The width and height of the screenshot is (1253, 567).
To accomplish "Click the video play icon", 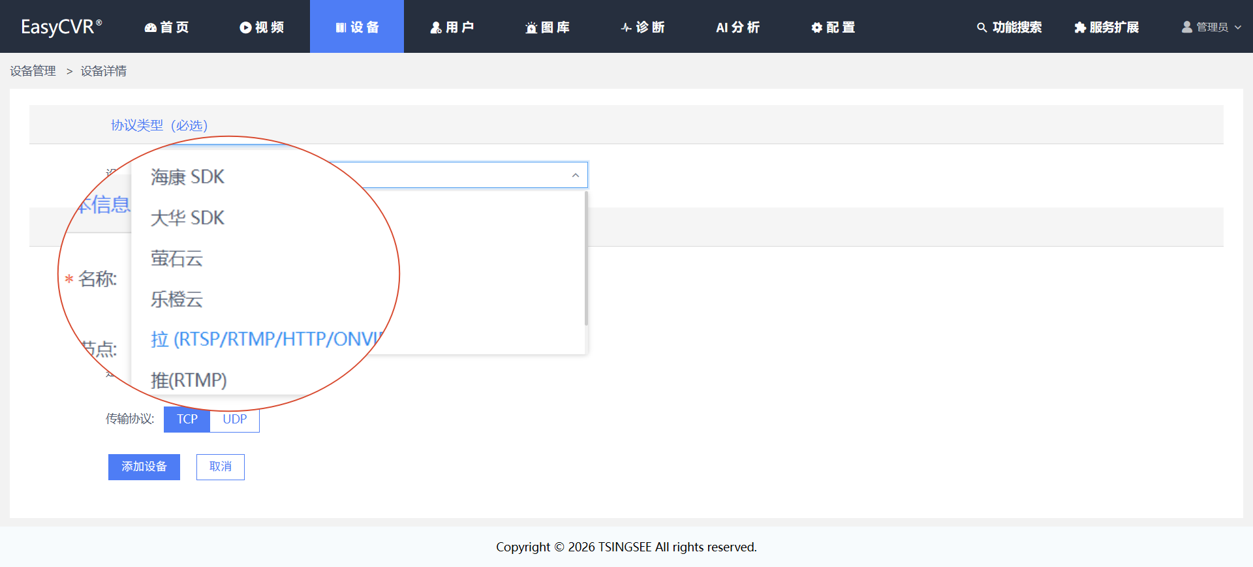I will click(x=245, y=27).
